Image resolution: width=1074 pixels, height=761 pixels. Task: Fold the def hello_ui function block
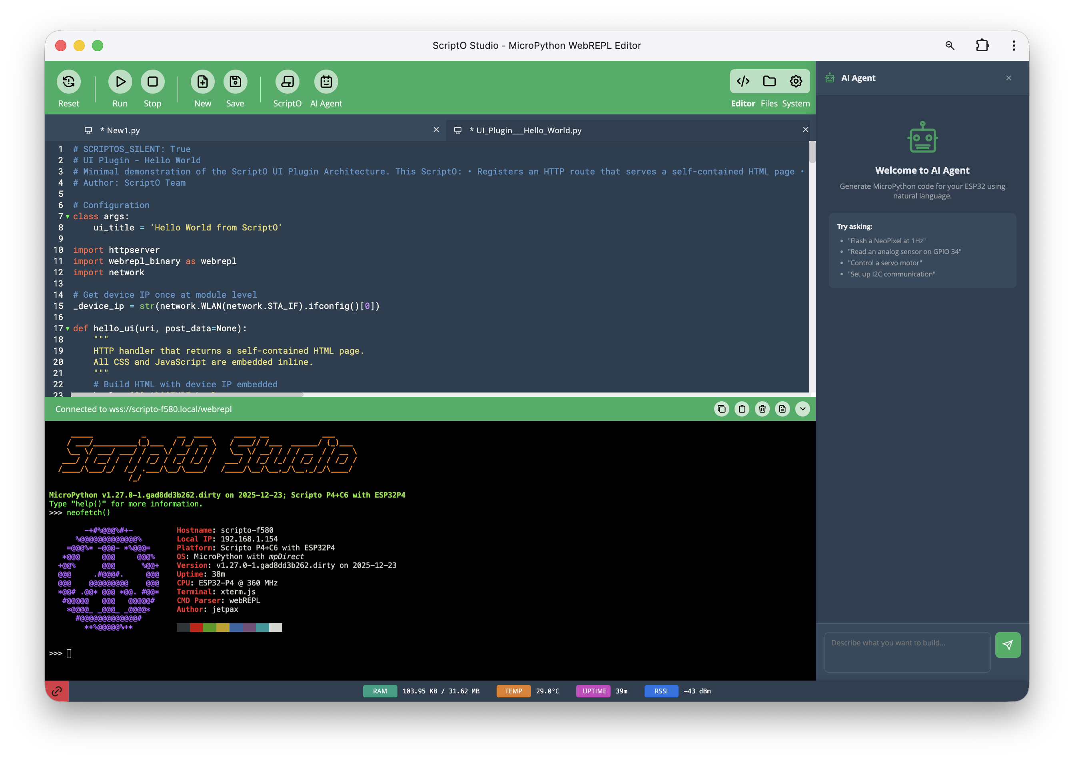[68, 329]
